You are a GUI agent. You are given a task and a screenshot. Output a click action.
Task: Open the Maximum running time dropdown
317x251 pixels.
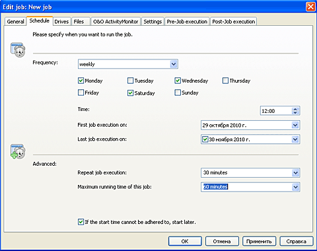[x=295, y=187]
